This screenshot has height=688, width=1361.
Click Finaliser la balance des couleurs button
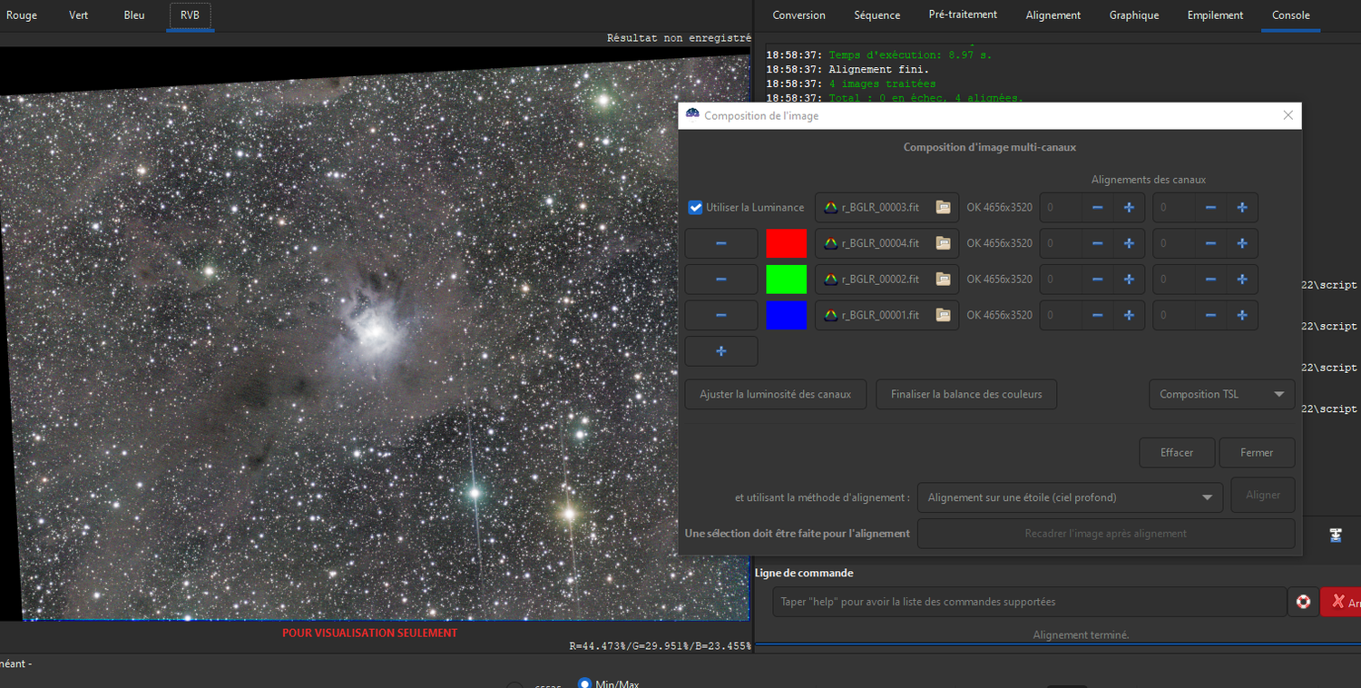965,394
